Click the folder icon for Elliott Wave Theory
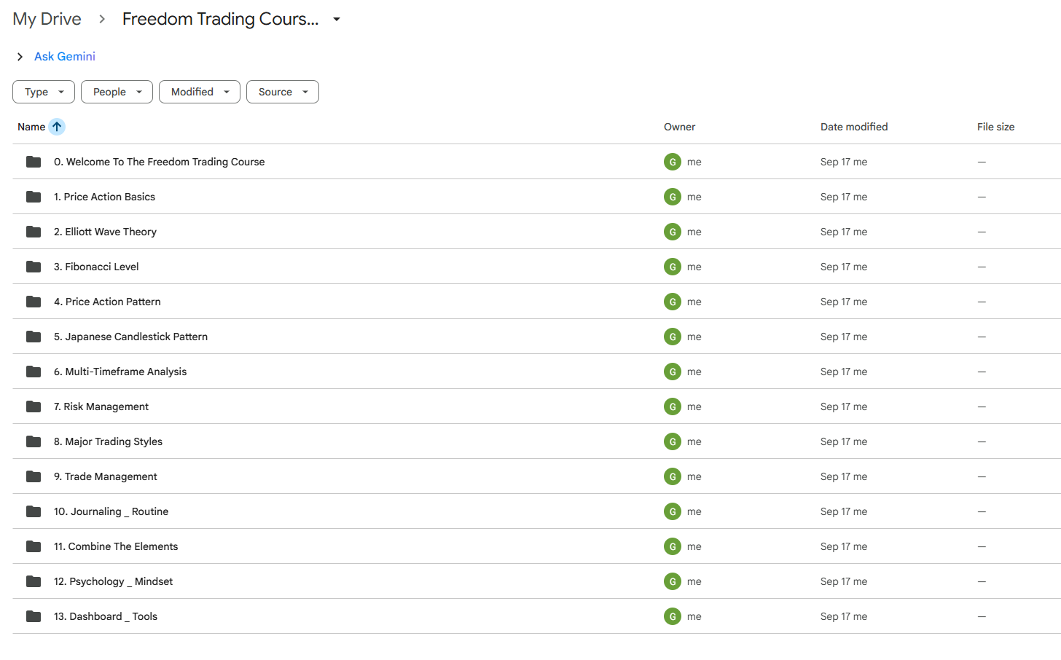The height and width of the screenshot is (660, 1061). (x=34, y=232)
